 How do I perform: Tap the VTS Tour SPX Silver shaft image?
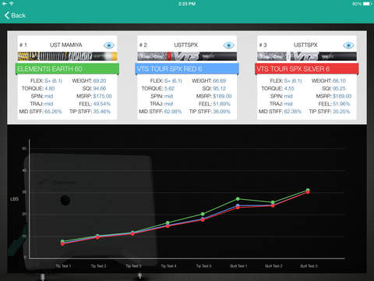[307, 56]
